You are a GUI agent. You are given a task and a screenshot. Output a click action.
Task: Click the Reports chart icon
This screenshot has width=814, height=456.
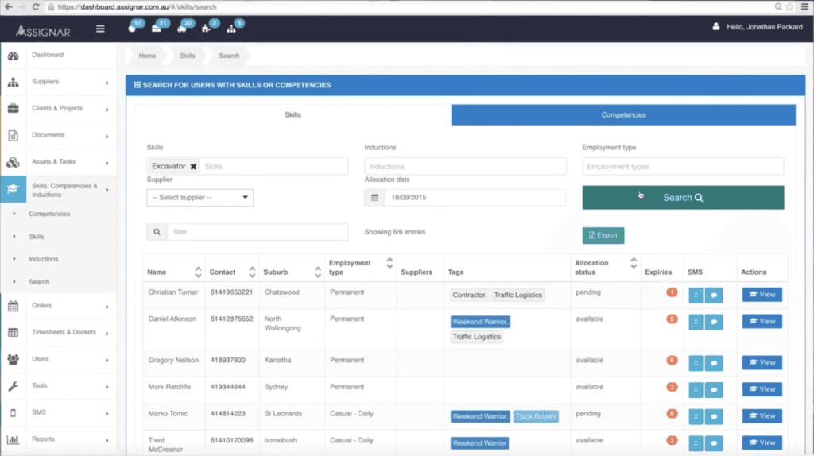tap(13, 439)
